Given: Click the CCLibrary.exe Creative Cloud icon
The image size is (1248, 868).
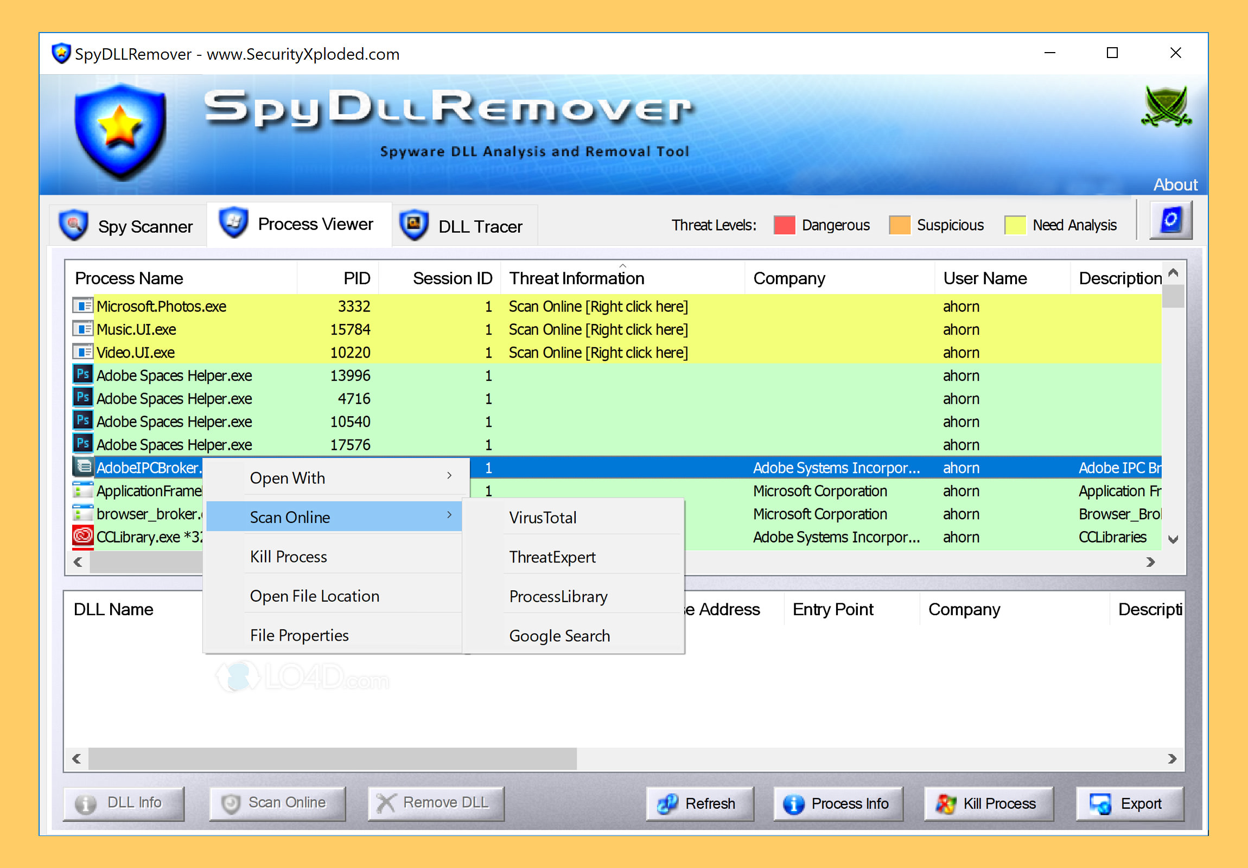Looking at the screenshot, I should click(82, 536).
